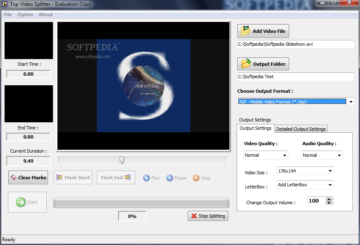The image size is (360, 245).
Task: Click the end frame thumbnail preview
Action: pyautogui.click(x=29, y=104)
